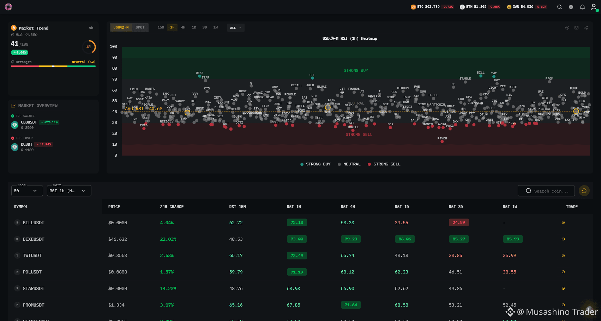Screen dimensions: 601x321
Task: Click trade icon for BILLUSDT row
Action: [563, 222]
